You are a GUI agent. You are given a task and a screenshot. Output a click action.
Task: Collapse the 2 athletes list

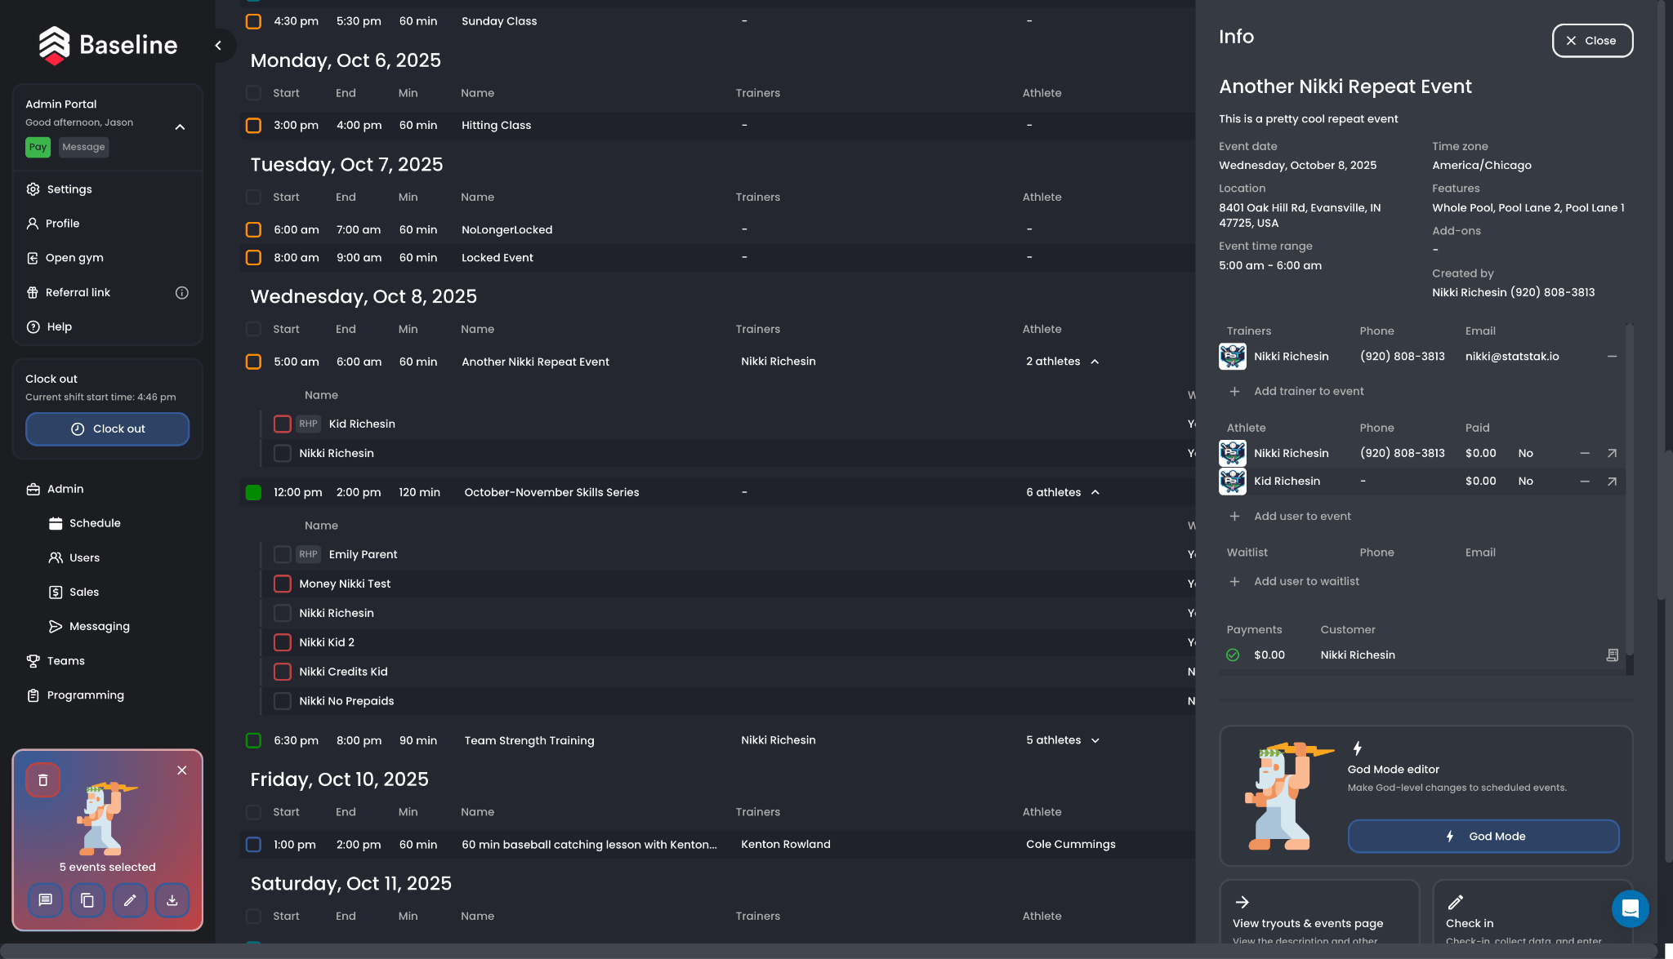(x=1095, y=362)
